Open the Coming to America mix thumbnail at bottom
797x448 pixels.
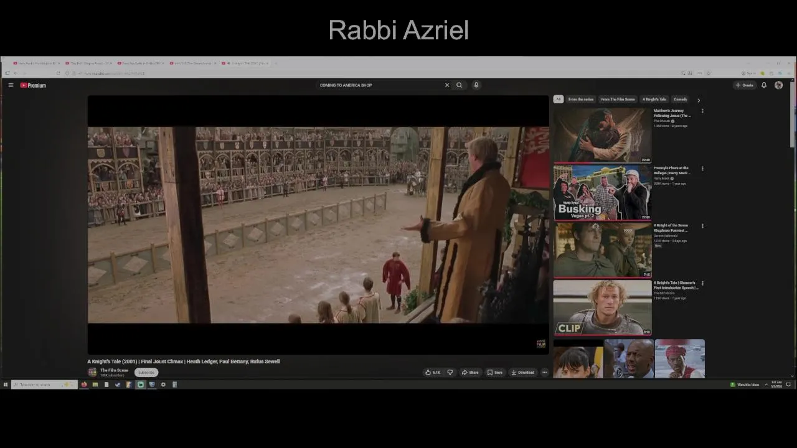pos(629,358)
